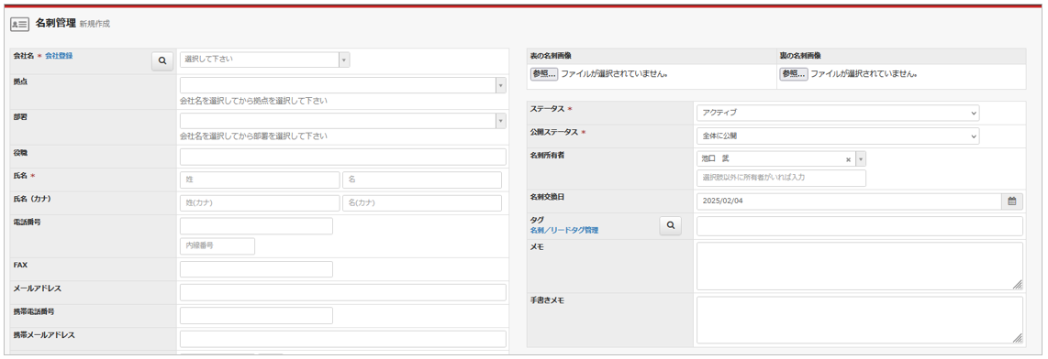Screen dimensions: 1048x359
Task: Expand the 会社名 選択して下さい dropdown
Action: click(x=264, y=59)
